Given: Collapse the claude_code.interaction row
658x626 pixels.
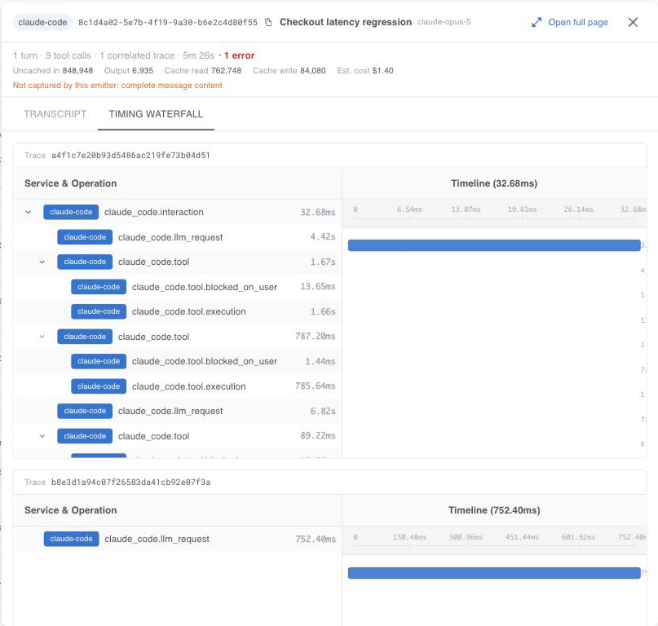Looking at the screenshot, I should [x=28, y=212].
